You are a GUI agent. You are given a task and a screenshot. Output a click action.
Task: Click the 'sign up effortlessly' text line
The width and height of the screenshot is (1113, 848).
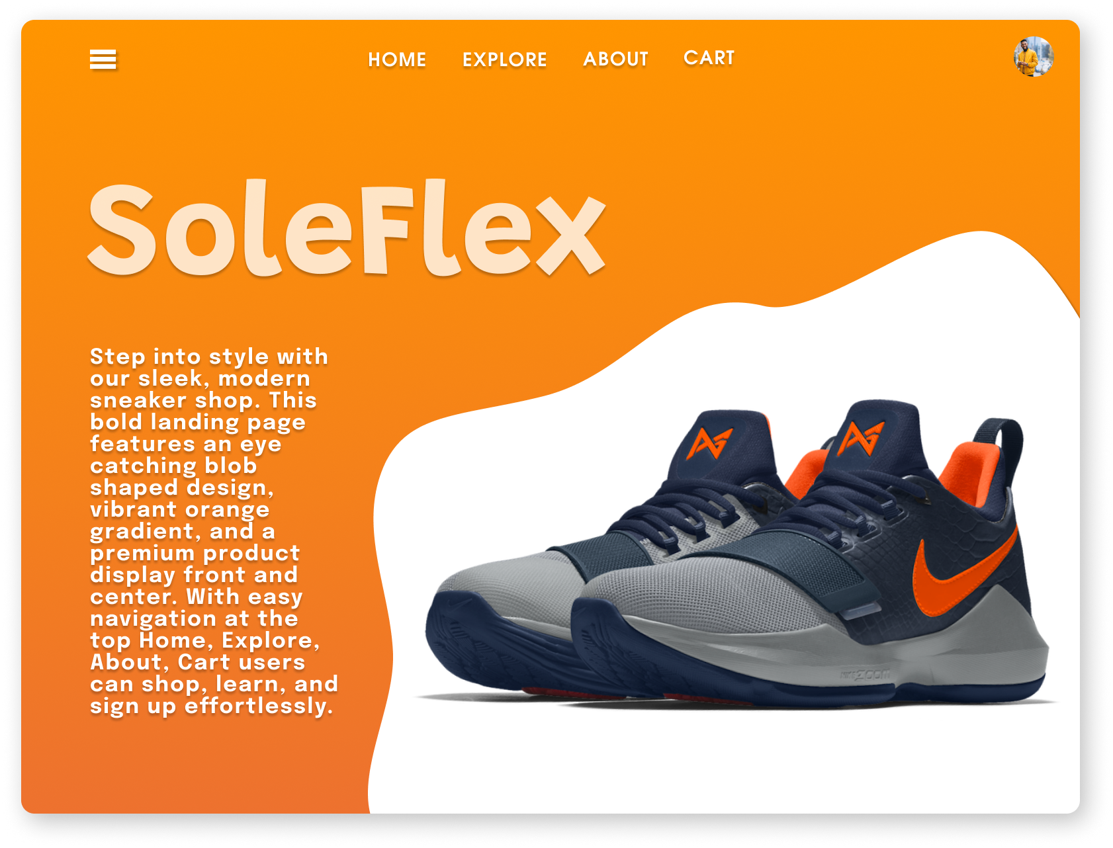[211, 706]
